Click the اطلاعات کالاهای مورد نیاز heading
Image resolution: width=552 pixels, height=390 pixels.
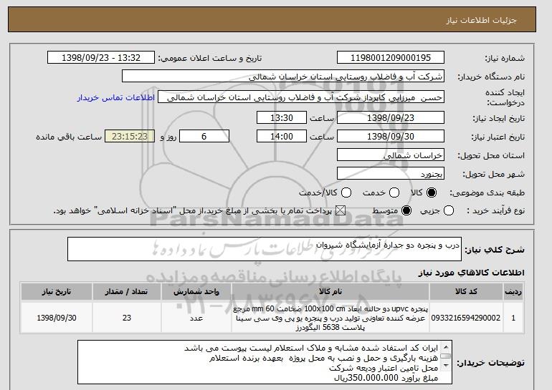click(471, 273)
